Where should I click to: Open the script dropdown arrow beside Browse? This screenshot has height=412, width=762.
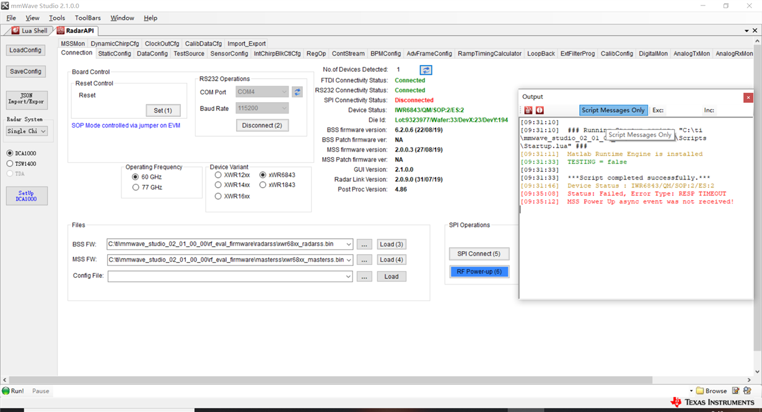(x=691, y=391)
